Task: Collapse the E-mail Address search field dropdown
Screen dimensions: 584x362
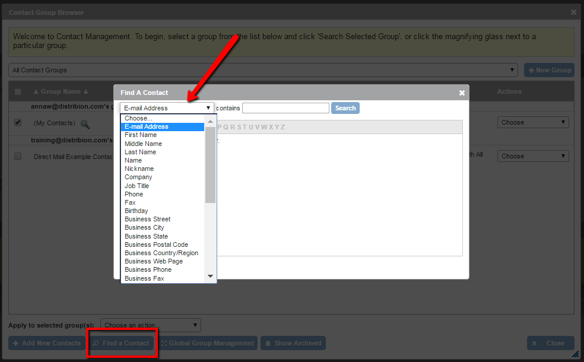Action: [167, 108]
